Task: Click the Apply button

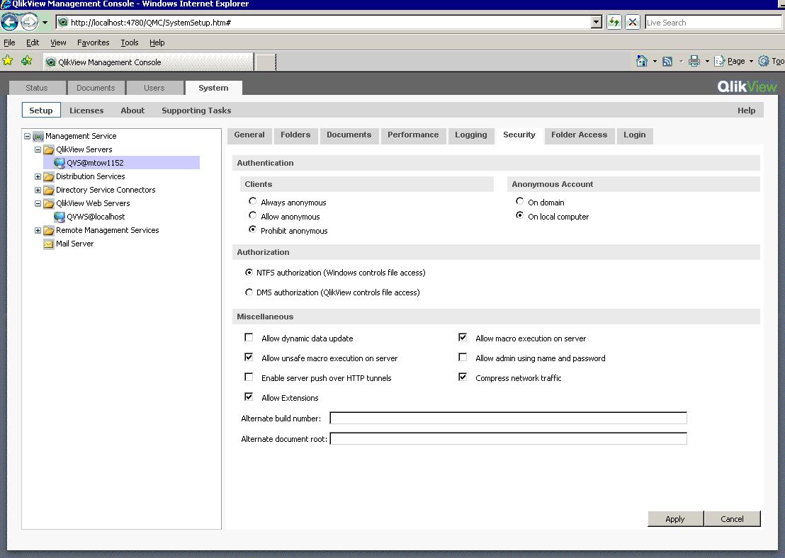Action: 675,519
